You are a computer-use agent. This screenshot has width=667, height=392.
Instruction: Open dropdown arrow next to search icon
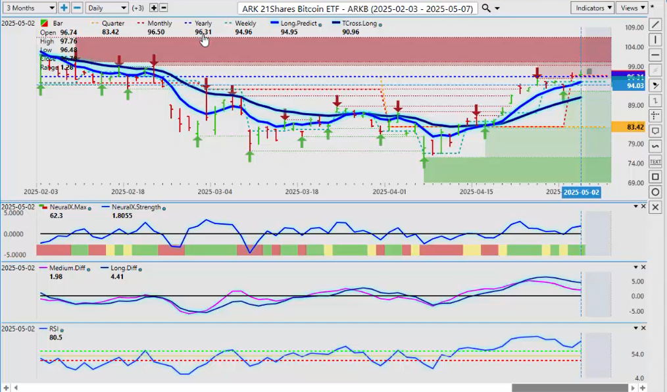click(x=497, y=8)
